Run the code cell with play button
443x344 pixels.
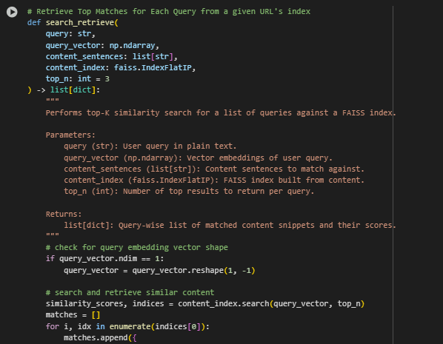(x=12, y=12)
